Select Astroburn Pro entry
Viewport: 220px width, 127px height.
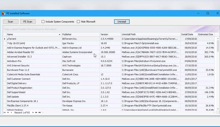(14, 61)
